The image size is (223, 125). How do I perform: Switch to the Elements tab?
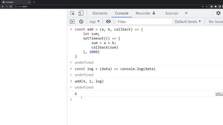coord(100,13)
